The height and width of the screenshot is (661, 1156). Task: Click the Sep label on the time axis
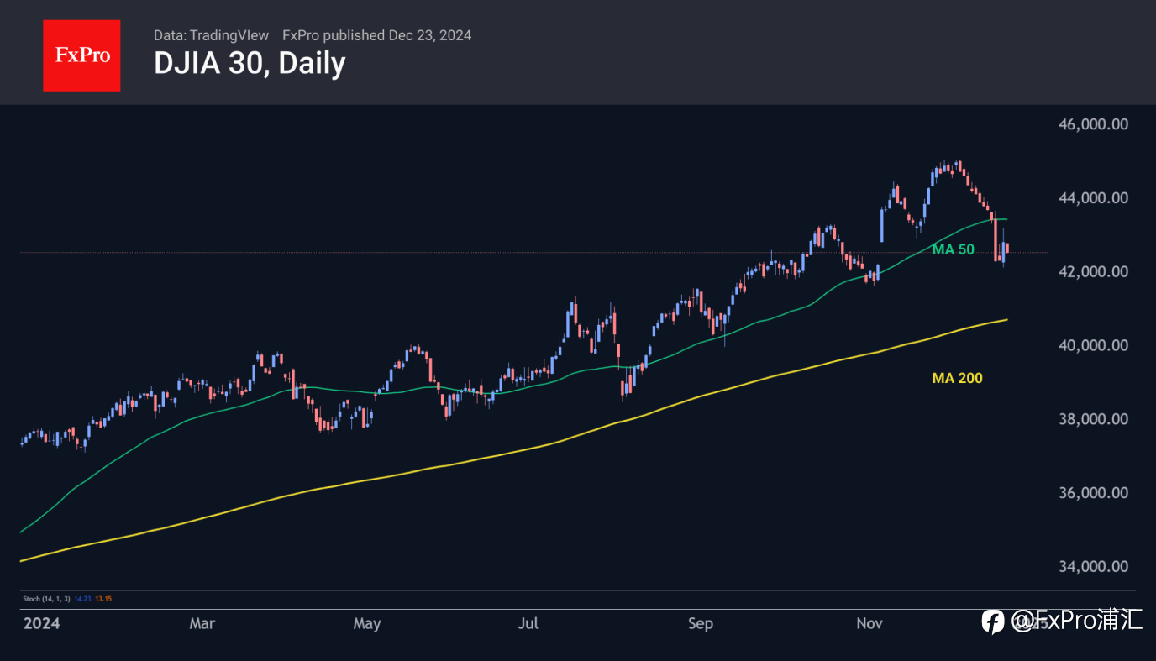[700, 623]
